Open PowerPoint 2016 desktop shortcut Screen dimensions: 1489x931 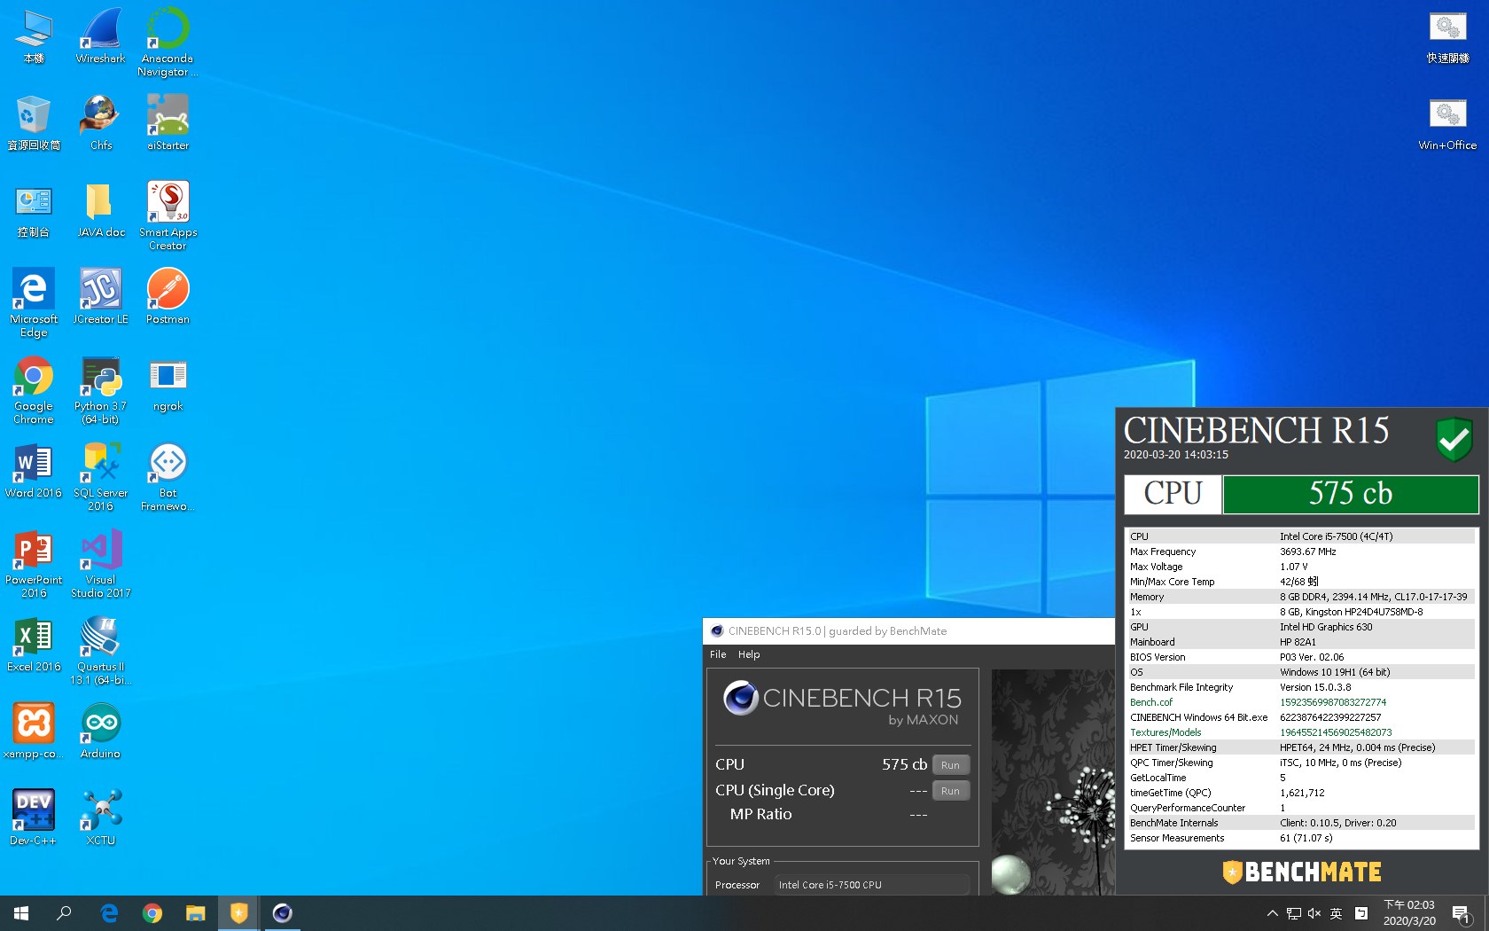(x=34, y=563)
